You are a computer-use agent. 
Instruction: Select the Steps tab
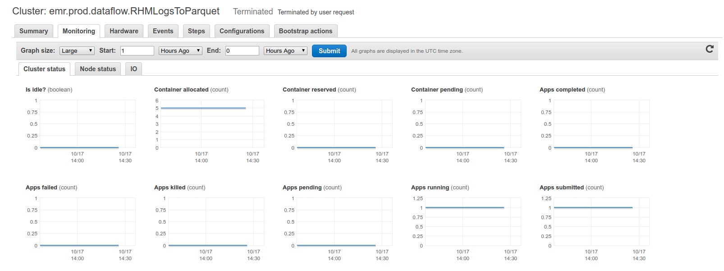pyautogui.click(x=196, y=31)
